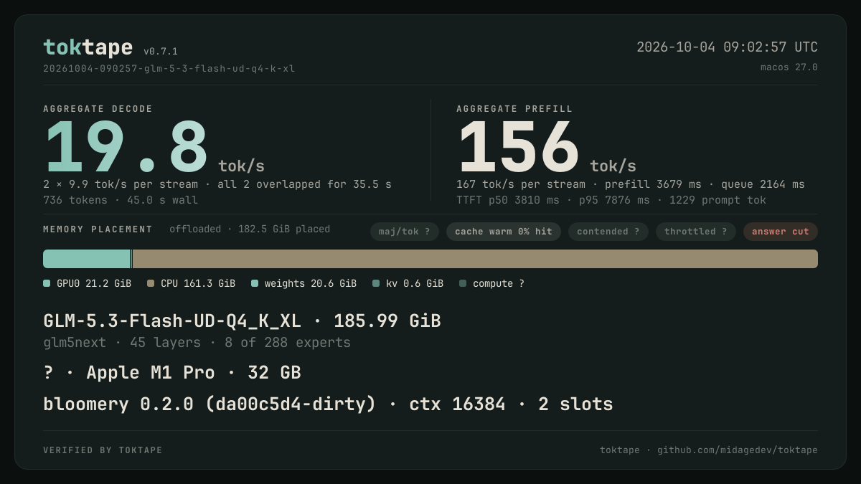Click 'offloaded · 182.5 GiB placed' text

point(250,229)
